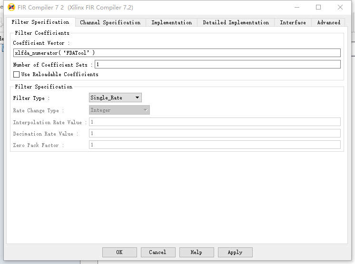Click the 'Filter Coefficients' group heading
This screenshot has width=355, height=264.
coord(42,33)
